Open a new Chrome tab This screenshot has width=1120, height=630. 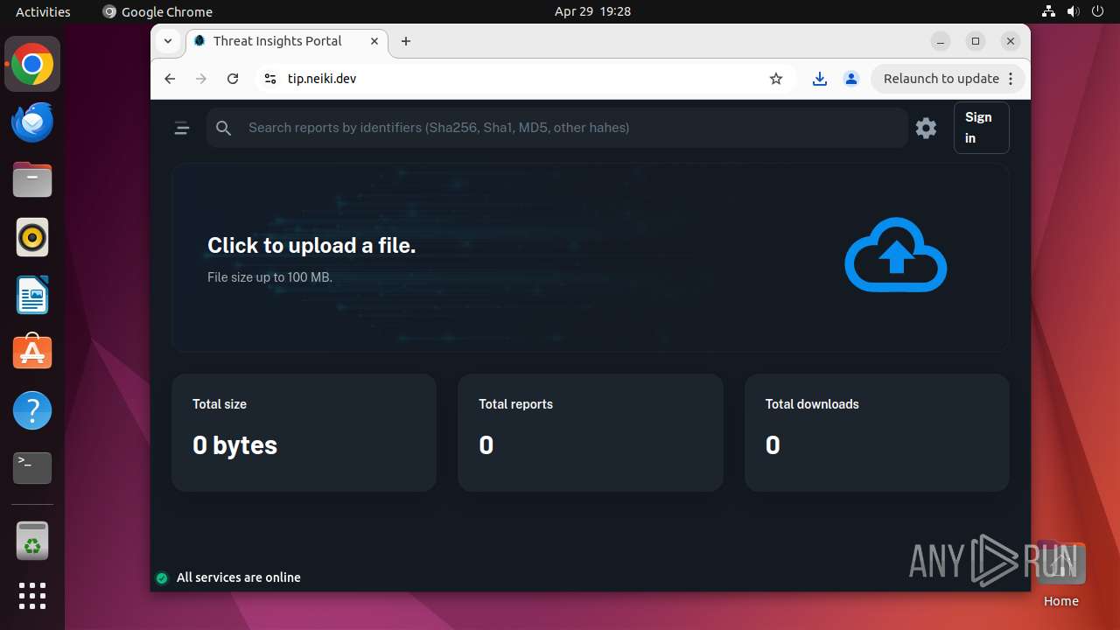(x=406, y=41)
